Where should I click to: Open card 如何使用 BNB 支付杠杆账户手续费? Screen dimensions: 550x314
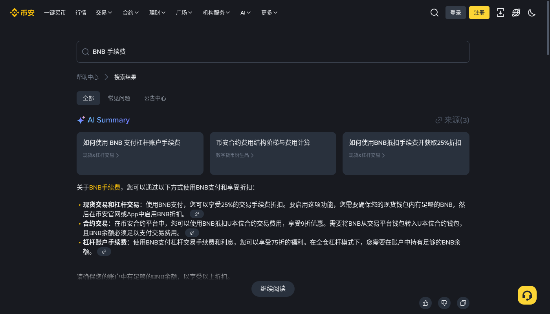[x=140, y=153]
